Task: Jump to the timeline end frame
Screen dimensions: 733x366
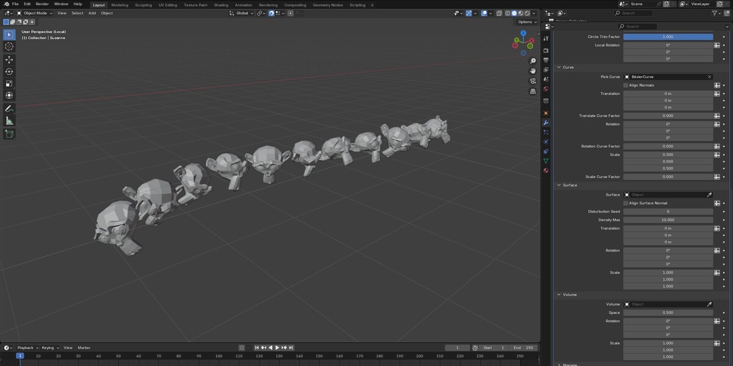Action: coord(291,348)
